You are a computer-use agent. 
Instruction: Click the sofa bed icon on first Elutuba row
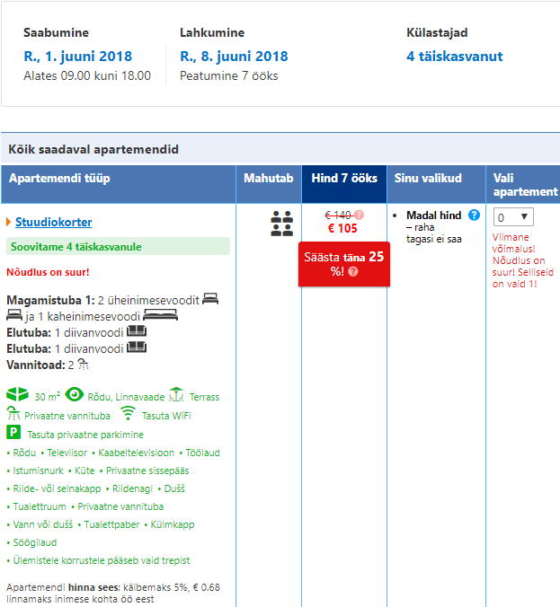click(x=137, y=331)
